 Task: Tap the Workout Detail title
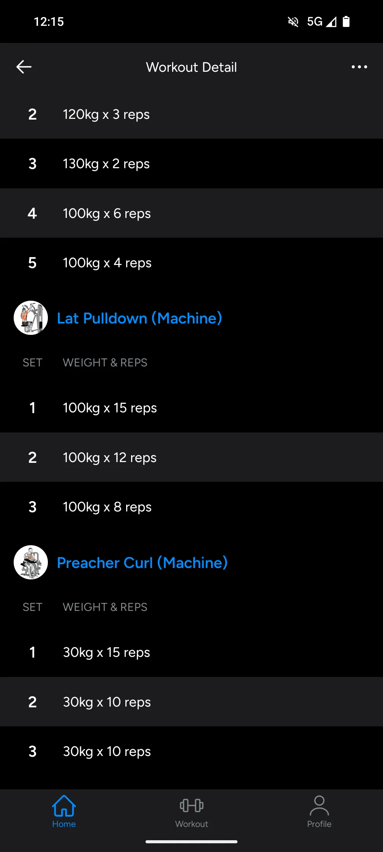[x=191, y=67]
